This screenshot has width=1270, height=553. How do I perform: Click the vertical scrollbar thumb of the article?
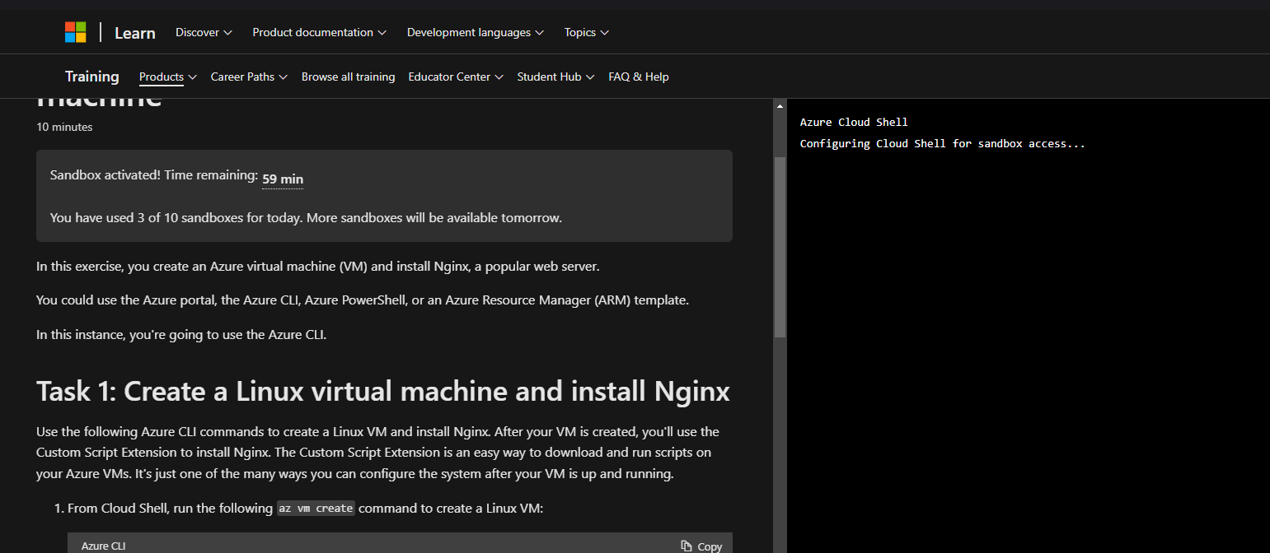coord(780,247)
